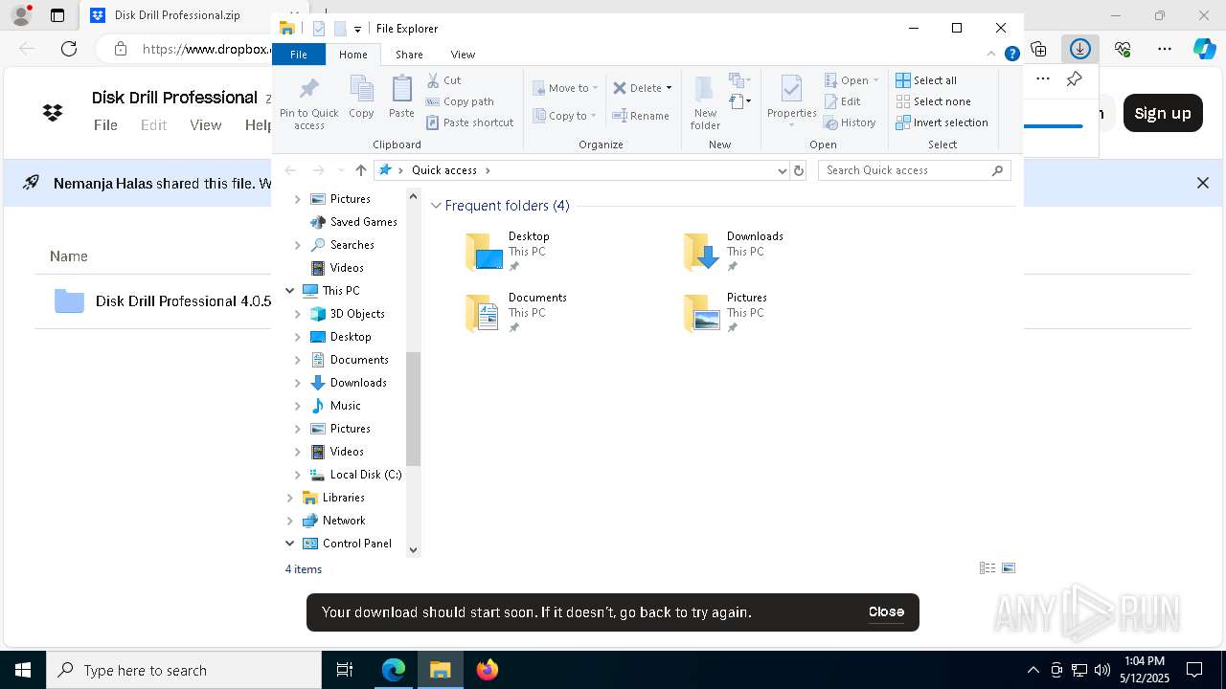1226x689 pixels.
Task: Open File Explorer help icon
Action: click(x=1011, y=55)
